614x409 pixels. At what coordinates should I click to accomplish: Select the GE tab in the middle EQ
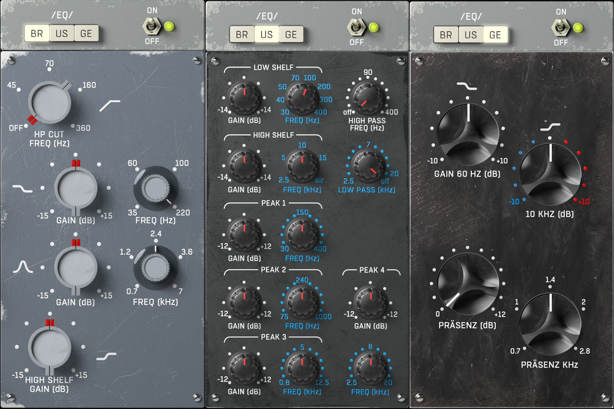point(291,35)
